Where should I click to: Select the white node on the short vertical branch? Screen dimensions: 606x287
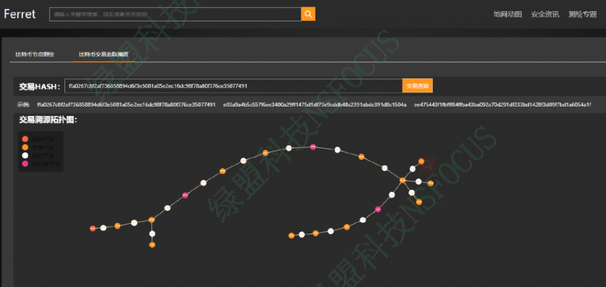pyautogui.click(x=152, y=234)
